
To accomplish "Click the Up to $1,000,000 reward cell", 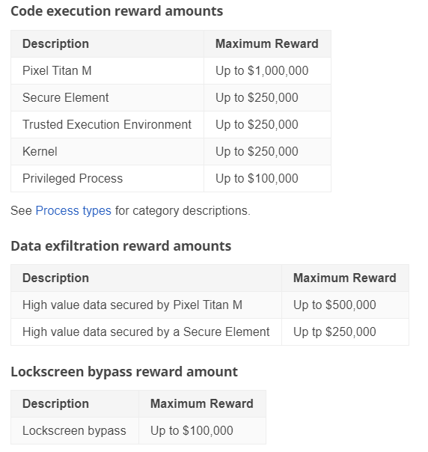I will 267,70.
